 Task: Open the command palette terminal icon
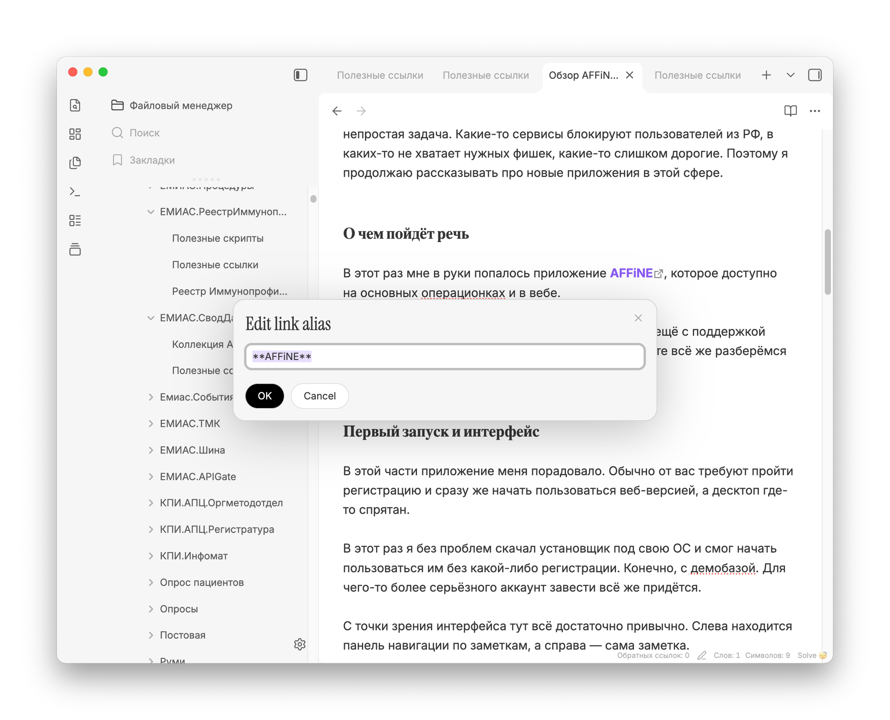[75, 192]
